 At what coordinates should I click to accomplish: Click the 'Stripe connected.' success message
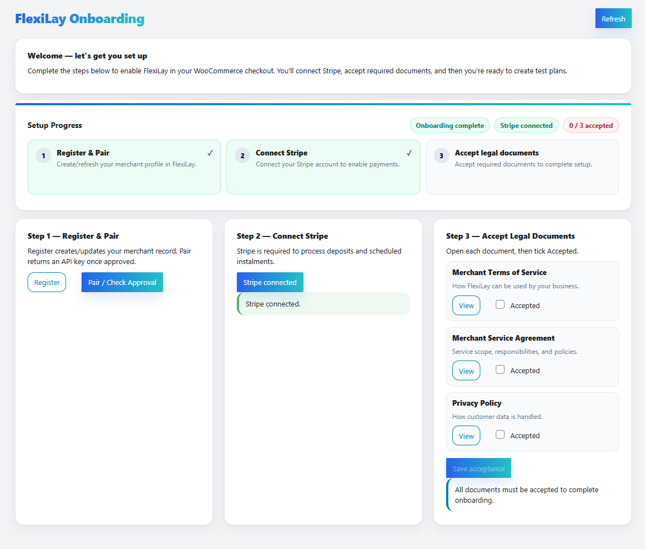coord(323,304)
